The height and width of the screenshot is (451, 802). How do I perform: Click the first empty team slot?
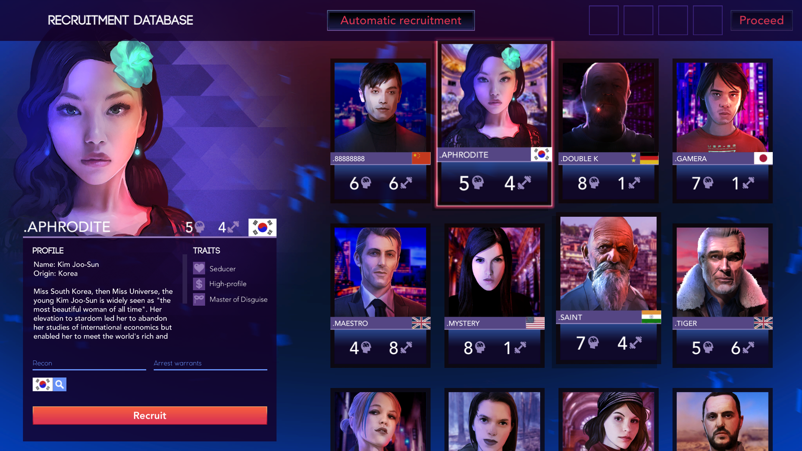pyautogui.click(x=604, y=20)
